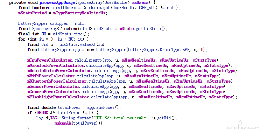Click uidStats.valueAt(iu) call

[82, 44]
